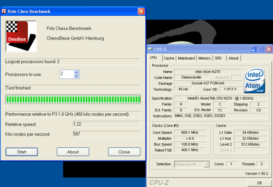Click the Rated FSB '400.1 MHz' value
The height and width of the screenshot is (187, 273).
tap(190, 150)
